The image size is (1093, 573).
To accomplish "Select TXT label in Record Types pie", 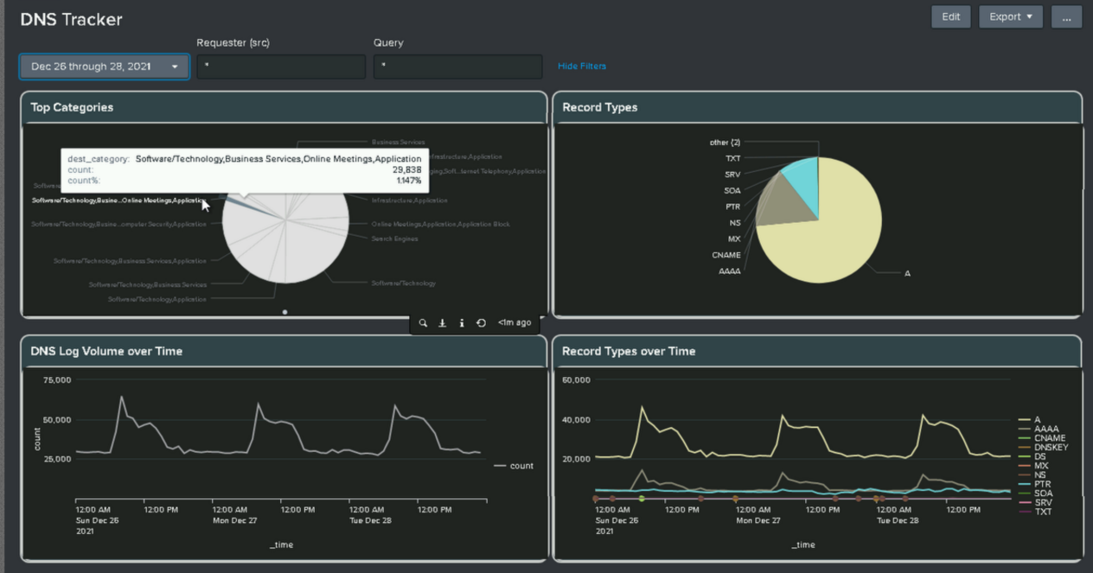I will click(732, 158).
